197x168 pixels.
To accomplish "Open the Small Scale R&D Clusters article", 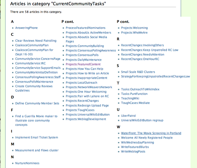I will coord(138,72).
